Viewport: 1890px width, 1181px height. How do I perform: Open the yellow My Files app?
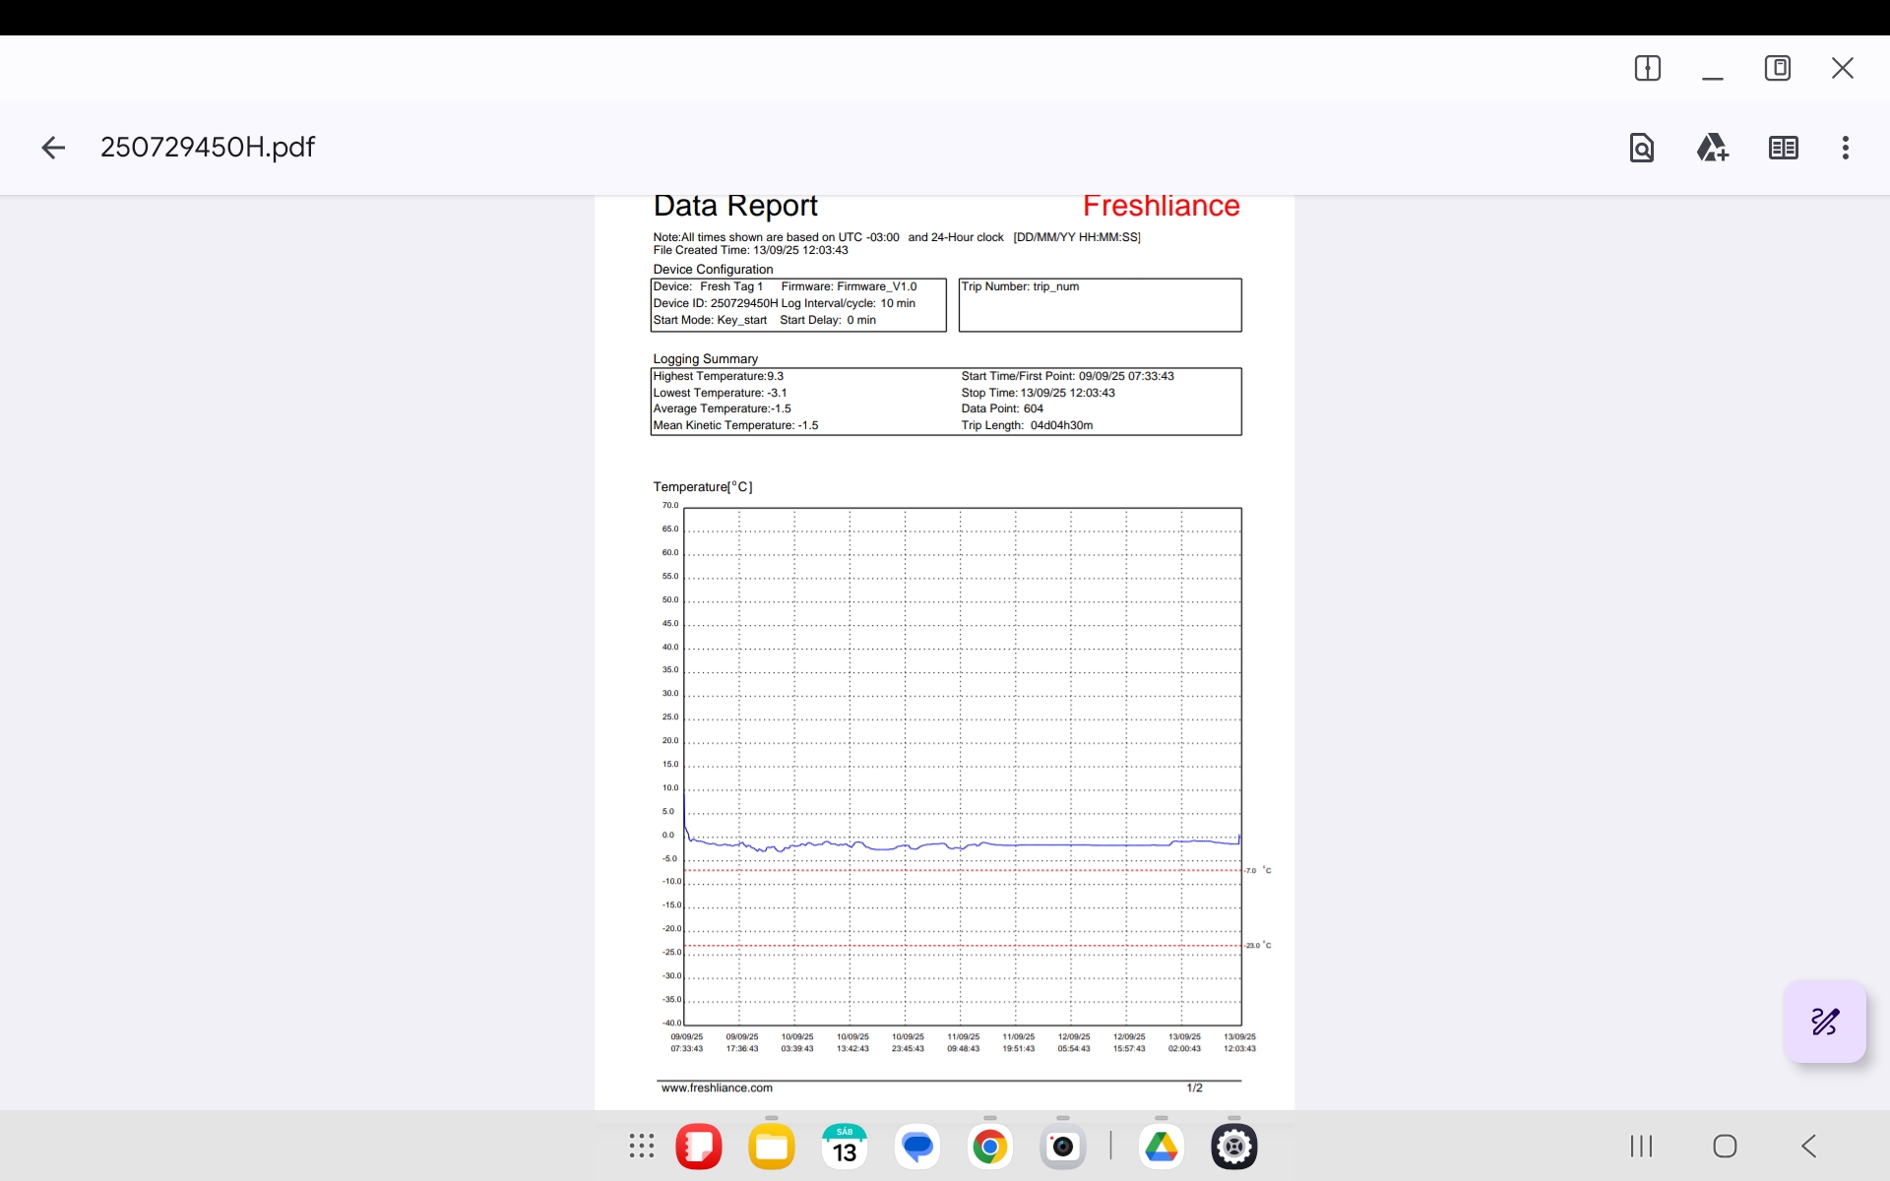[x=771, y=1147]
